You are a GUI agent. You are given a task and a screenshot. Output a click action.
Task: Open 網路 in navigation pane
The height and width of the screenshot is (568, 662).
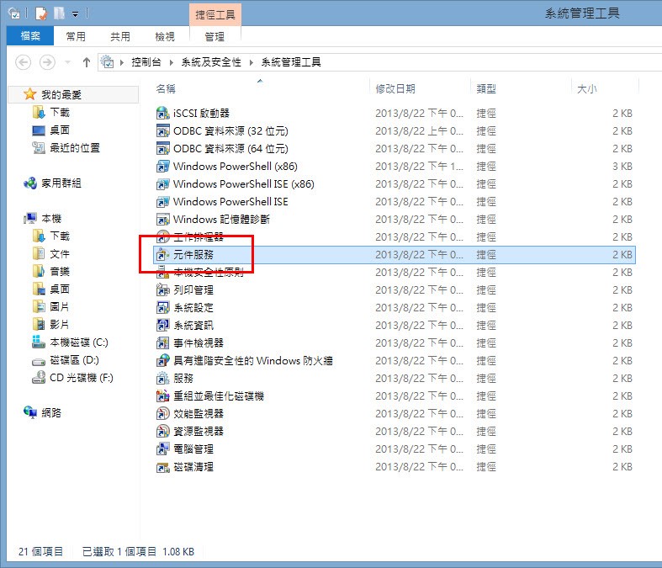(x=51, y=412)
